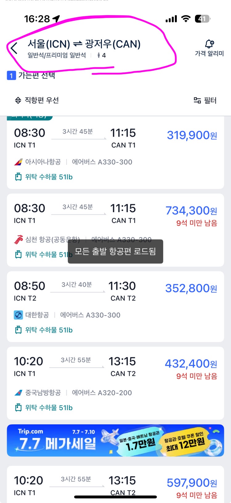Screen dimensions: 231x503
Task: Select the 가는편 선택 step tab
Action: tap(31, 75)
